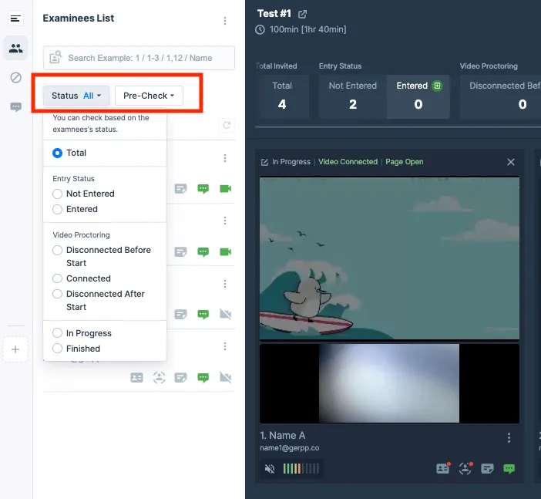Click the face scan icon in the last examinee row
Image resolution: width=541 pixels, height=499 pixels.
(x=159, y=377)
